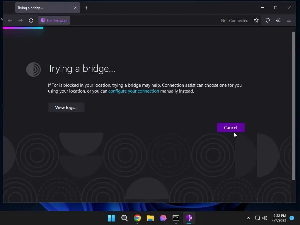300x225 pixels.
Task: Close the Tor Browser window
Action: click(289, 8)
